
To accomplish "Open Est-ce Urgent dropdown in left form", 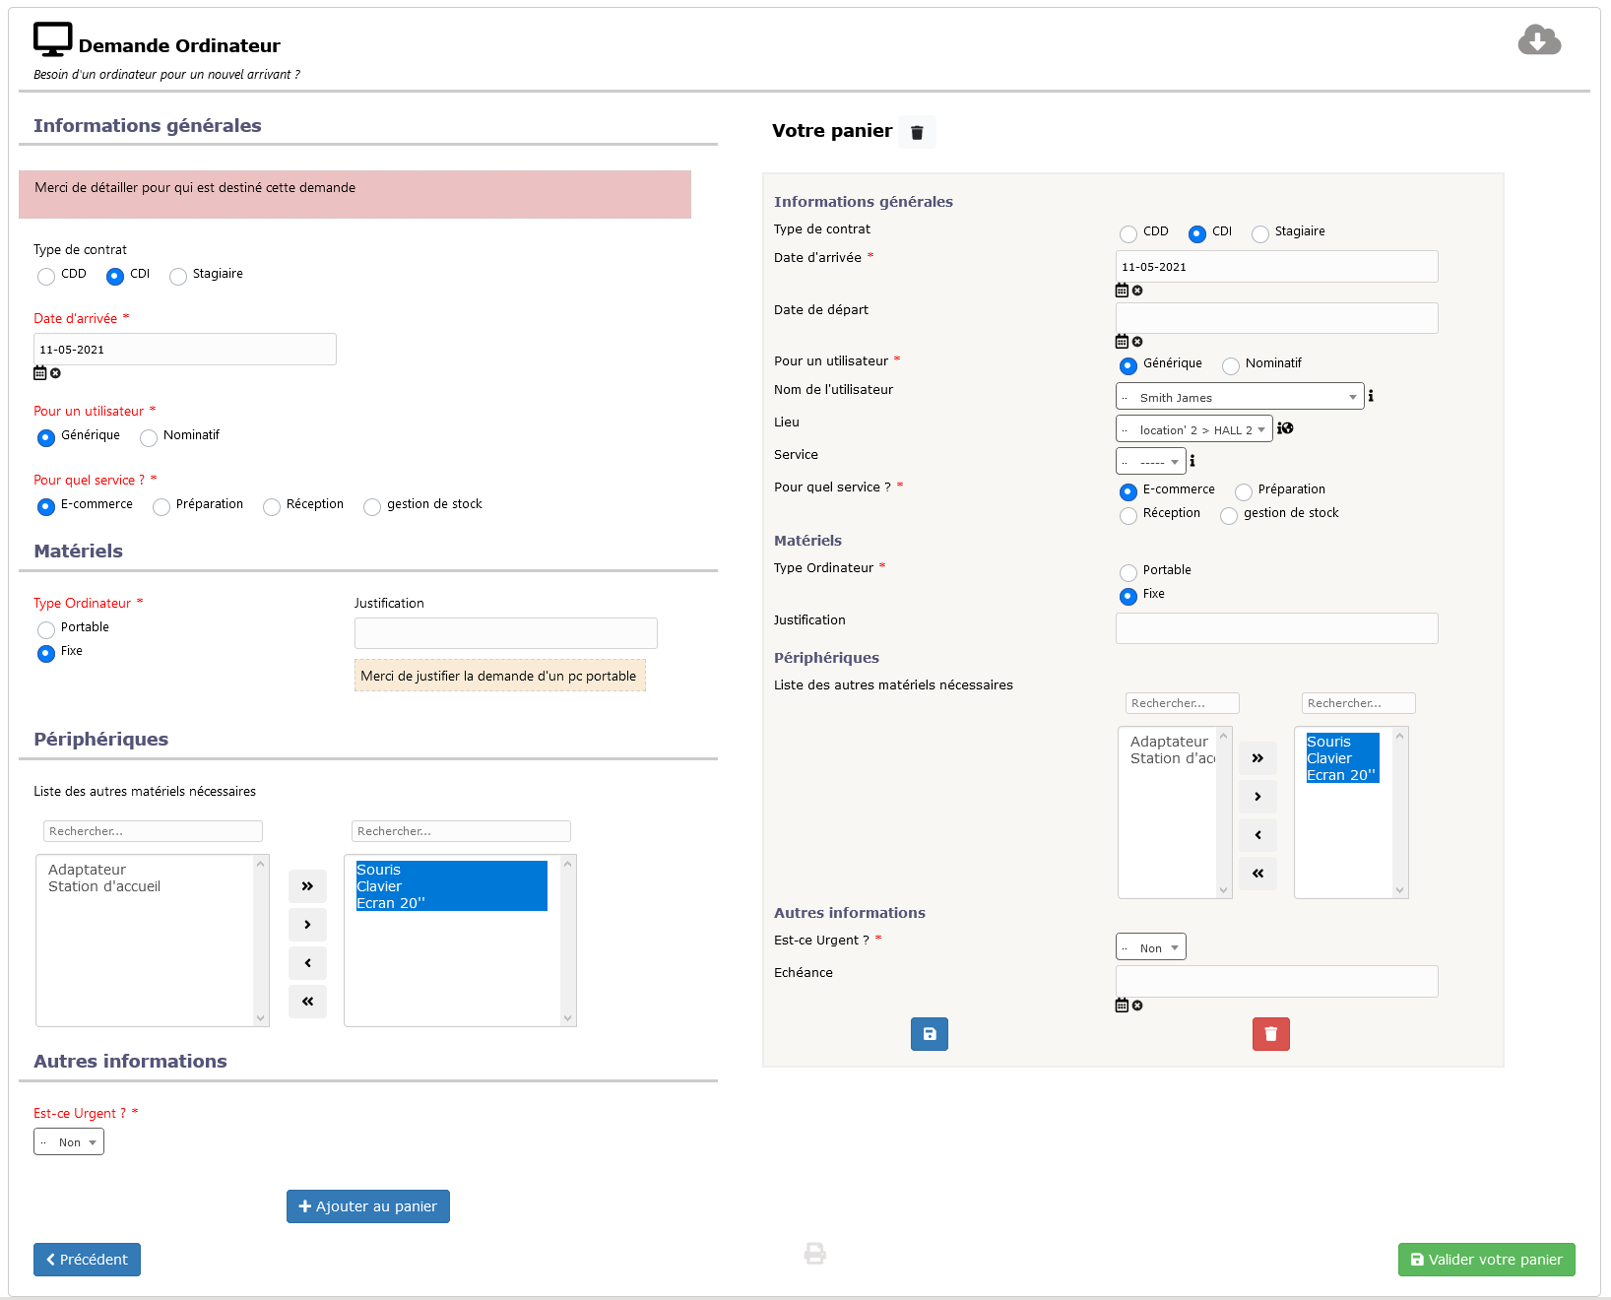I will 69,1142.
